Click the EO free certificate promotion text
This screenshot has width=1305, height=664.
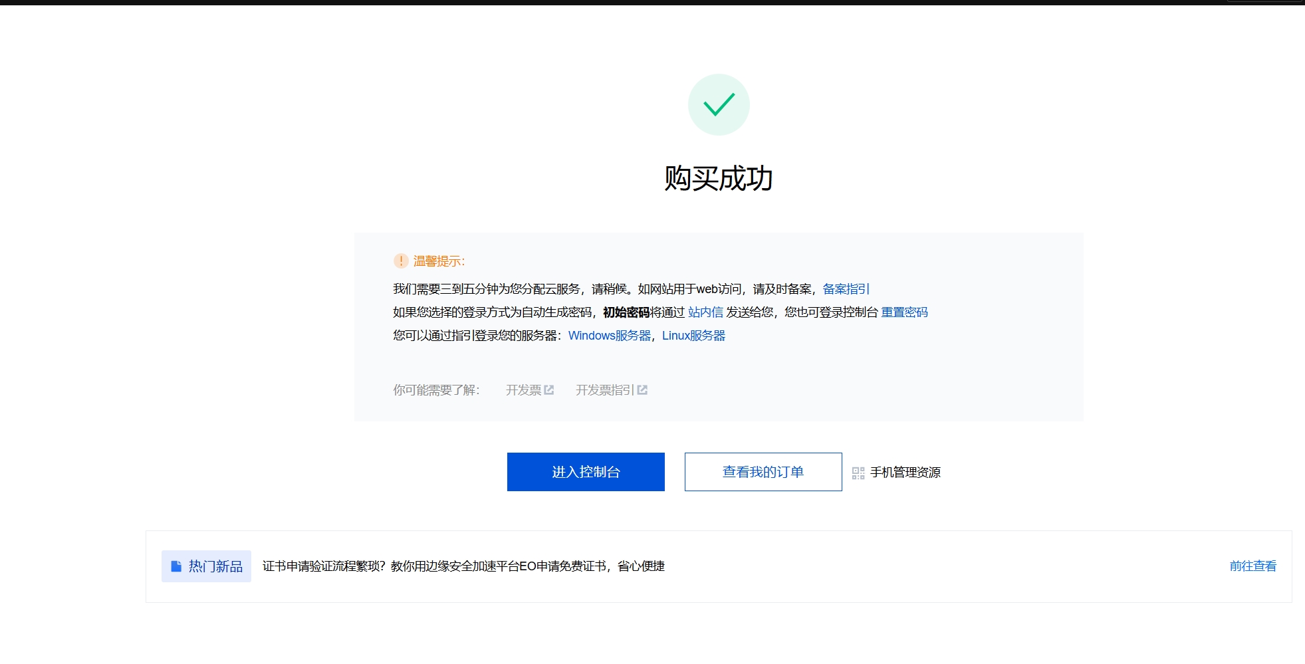(463, 566)
